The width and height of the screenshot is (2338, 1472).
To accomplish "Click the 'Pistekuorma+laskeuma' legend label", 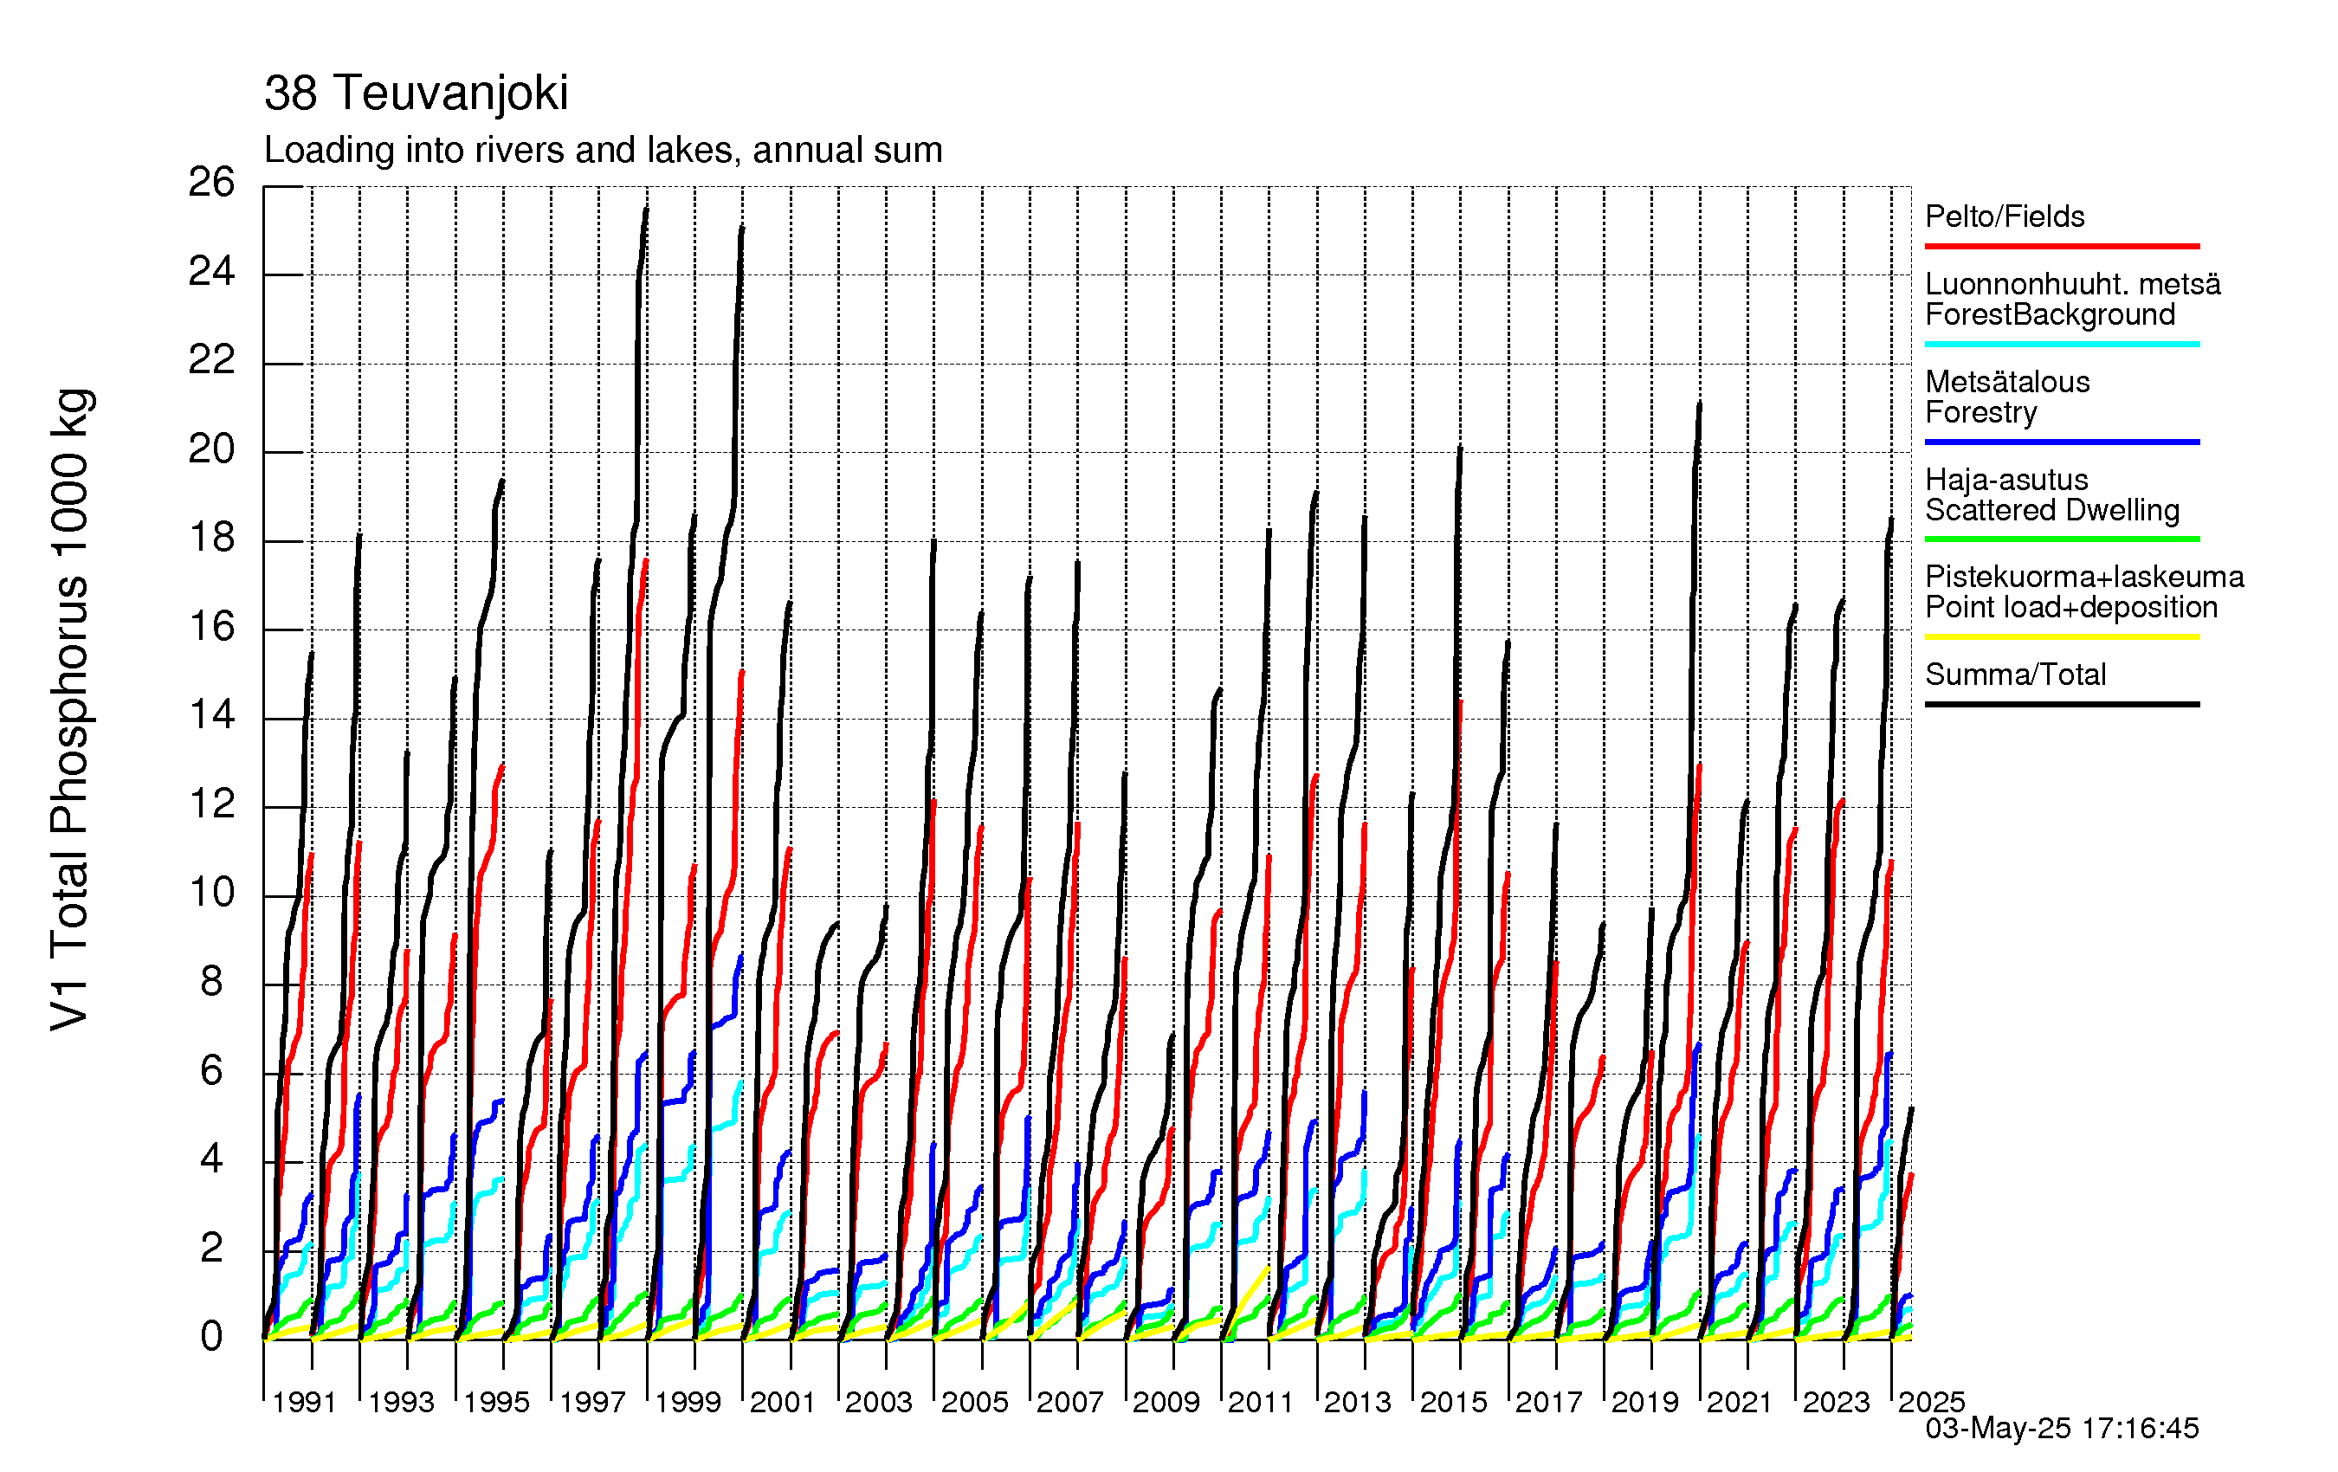I will click(x=2084, y=577).
